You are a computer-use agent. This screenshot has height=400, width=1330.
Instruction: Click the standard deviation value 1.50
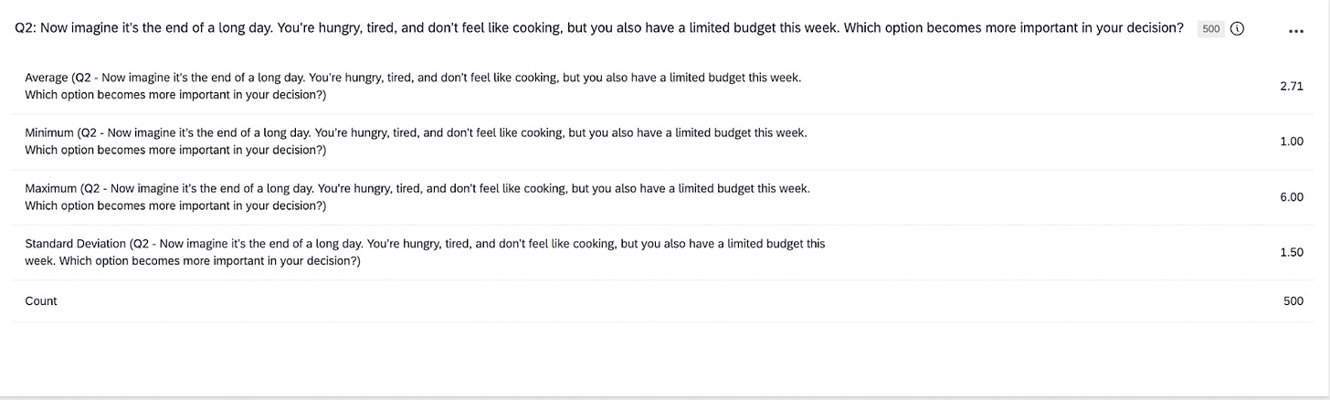[1292, 252]
